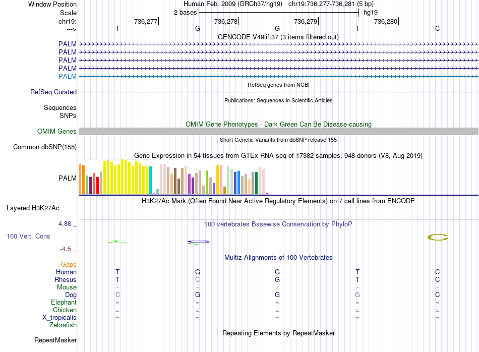Click the 'chr19:' base position label

coord(68,21)
